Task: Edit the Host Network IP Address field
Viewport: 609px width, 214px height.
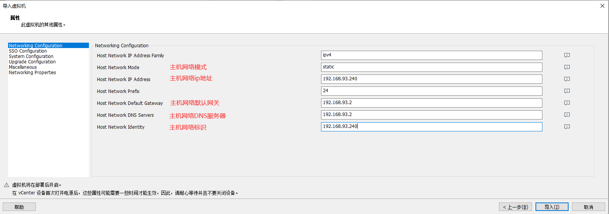Action: pos(432,79)
